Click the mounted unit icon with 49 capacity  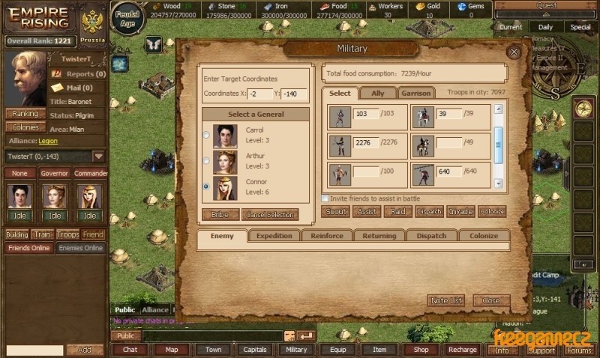coord(423,146)
